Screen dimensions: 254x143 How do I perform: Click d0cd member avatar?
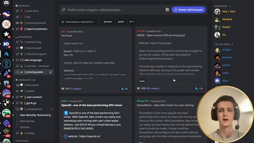click(x=217, y=81)
